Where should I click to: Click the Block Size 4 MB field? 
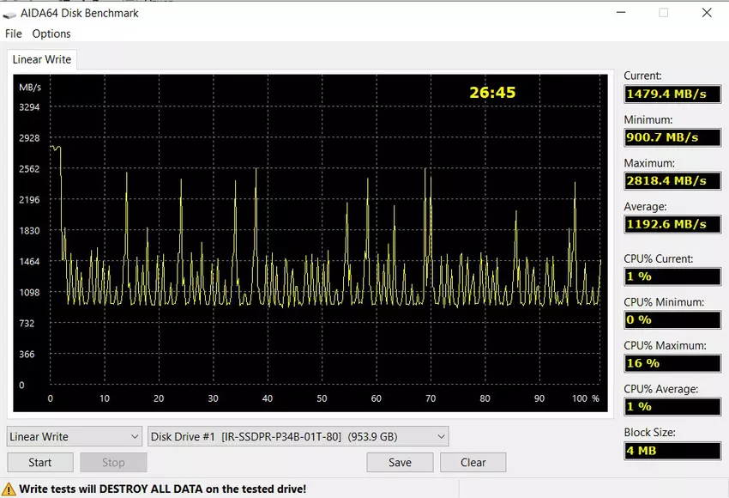click(672, 450)
